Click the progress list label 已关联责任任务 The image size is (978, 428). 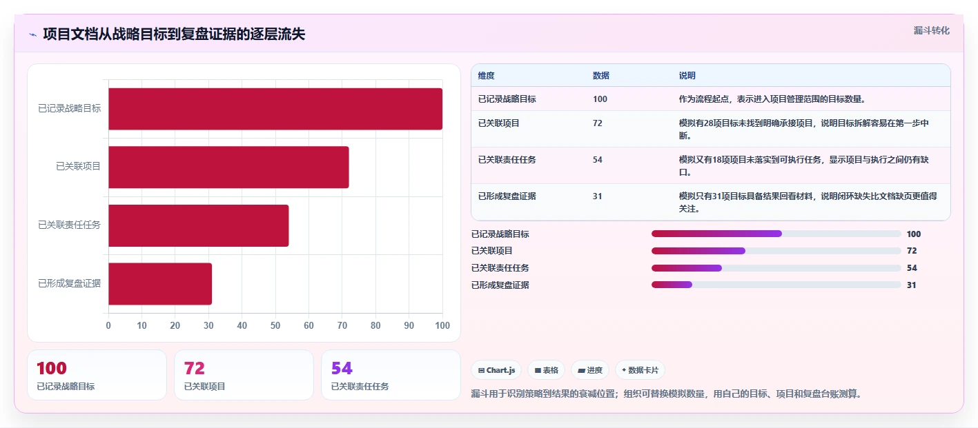click(x=500, y=268)
